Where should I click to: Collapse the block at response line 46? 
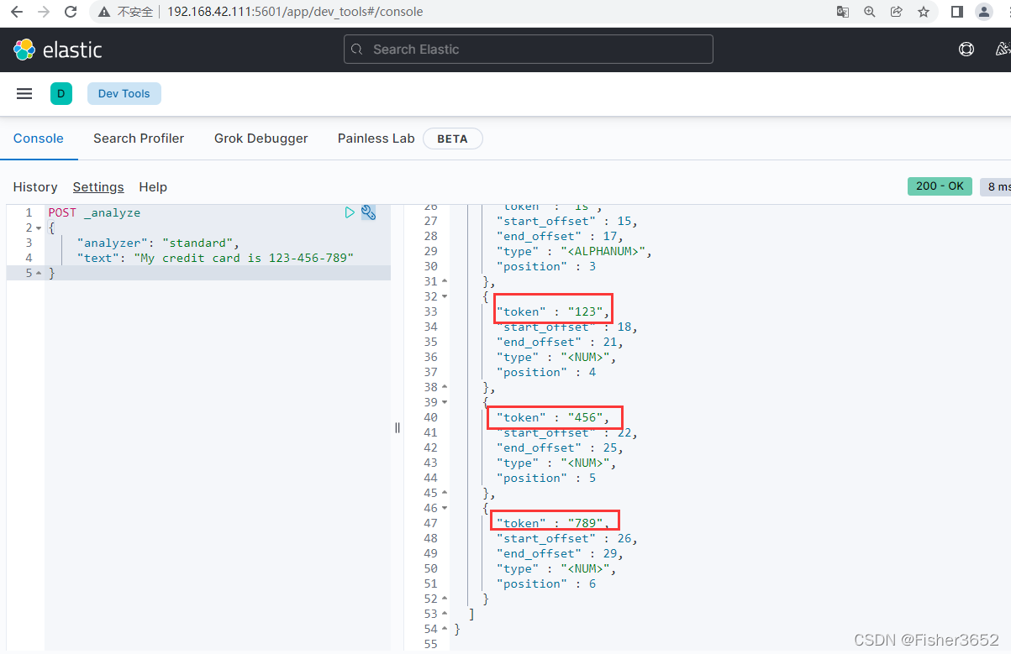pyautogui.click(x=445, y=508)
